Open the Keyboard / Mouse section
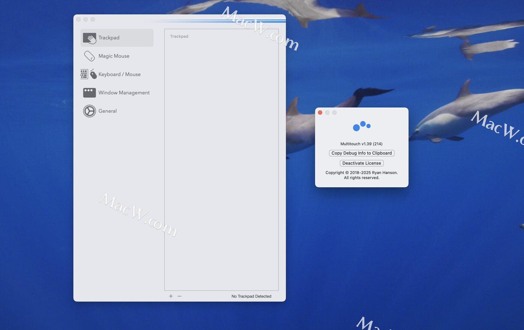Screen dimensions: 524x330 [120, 74]
